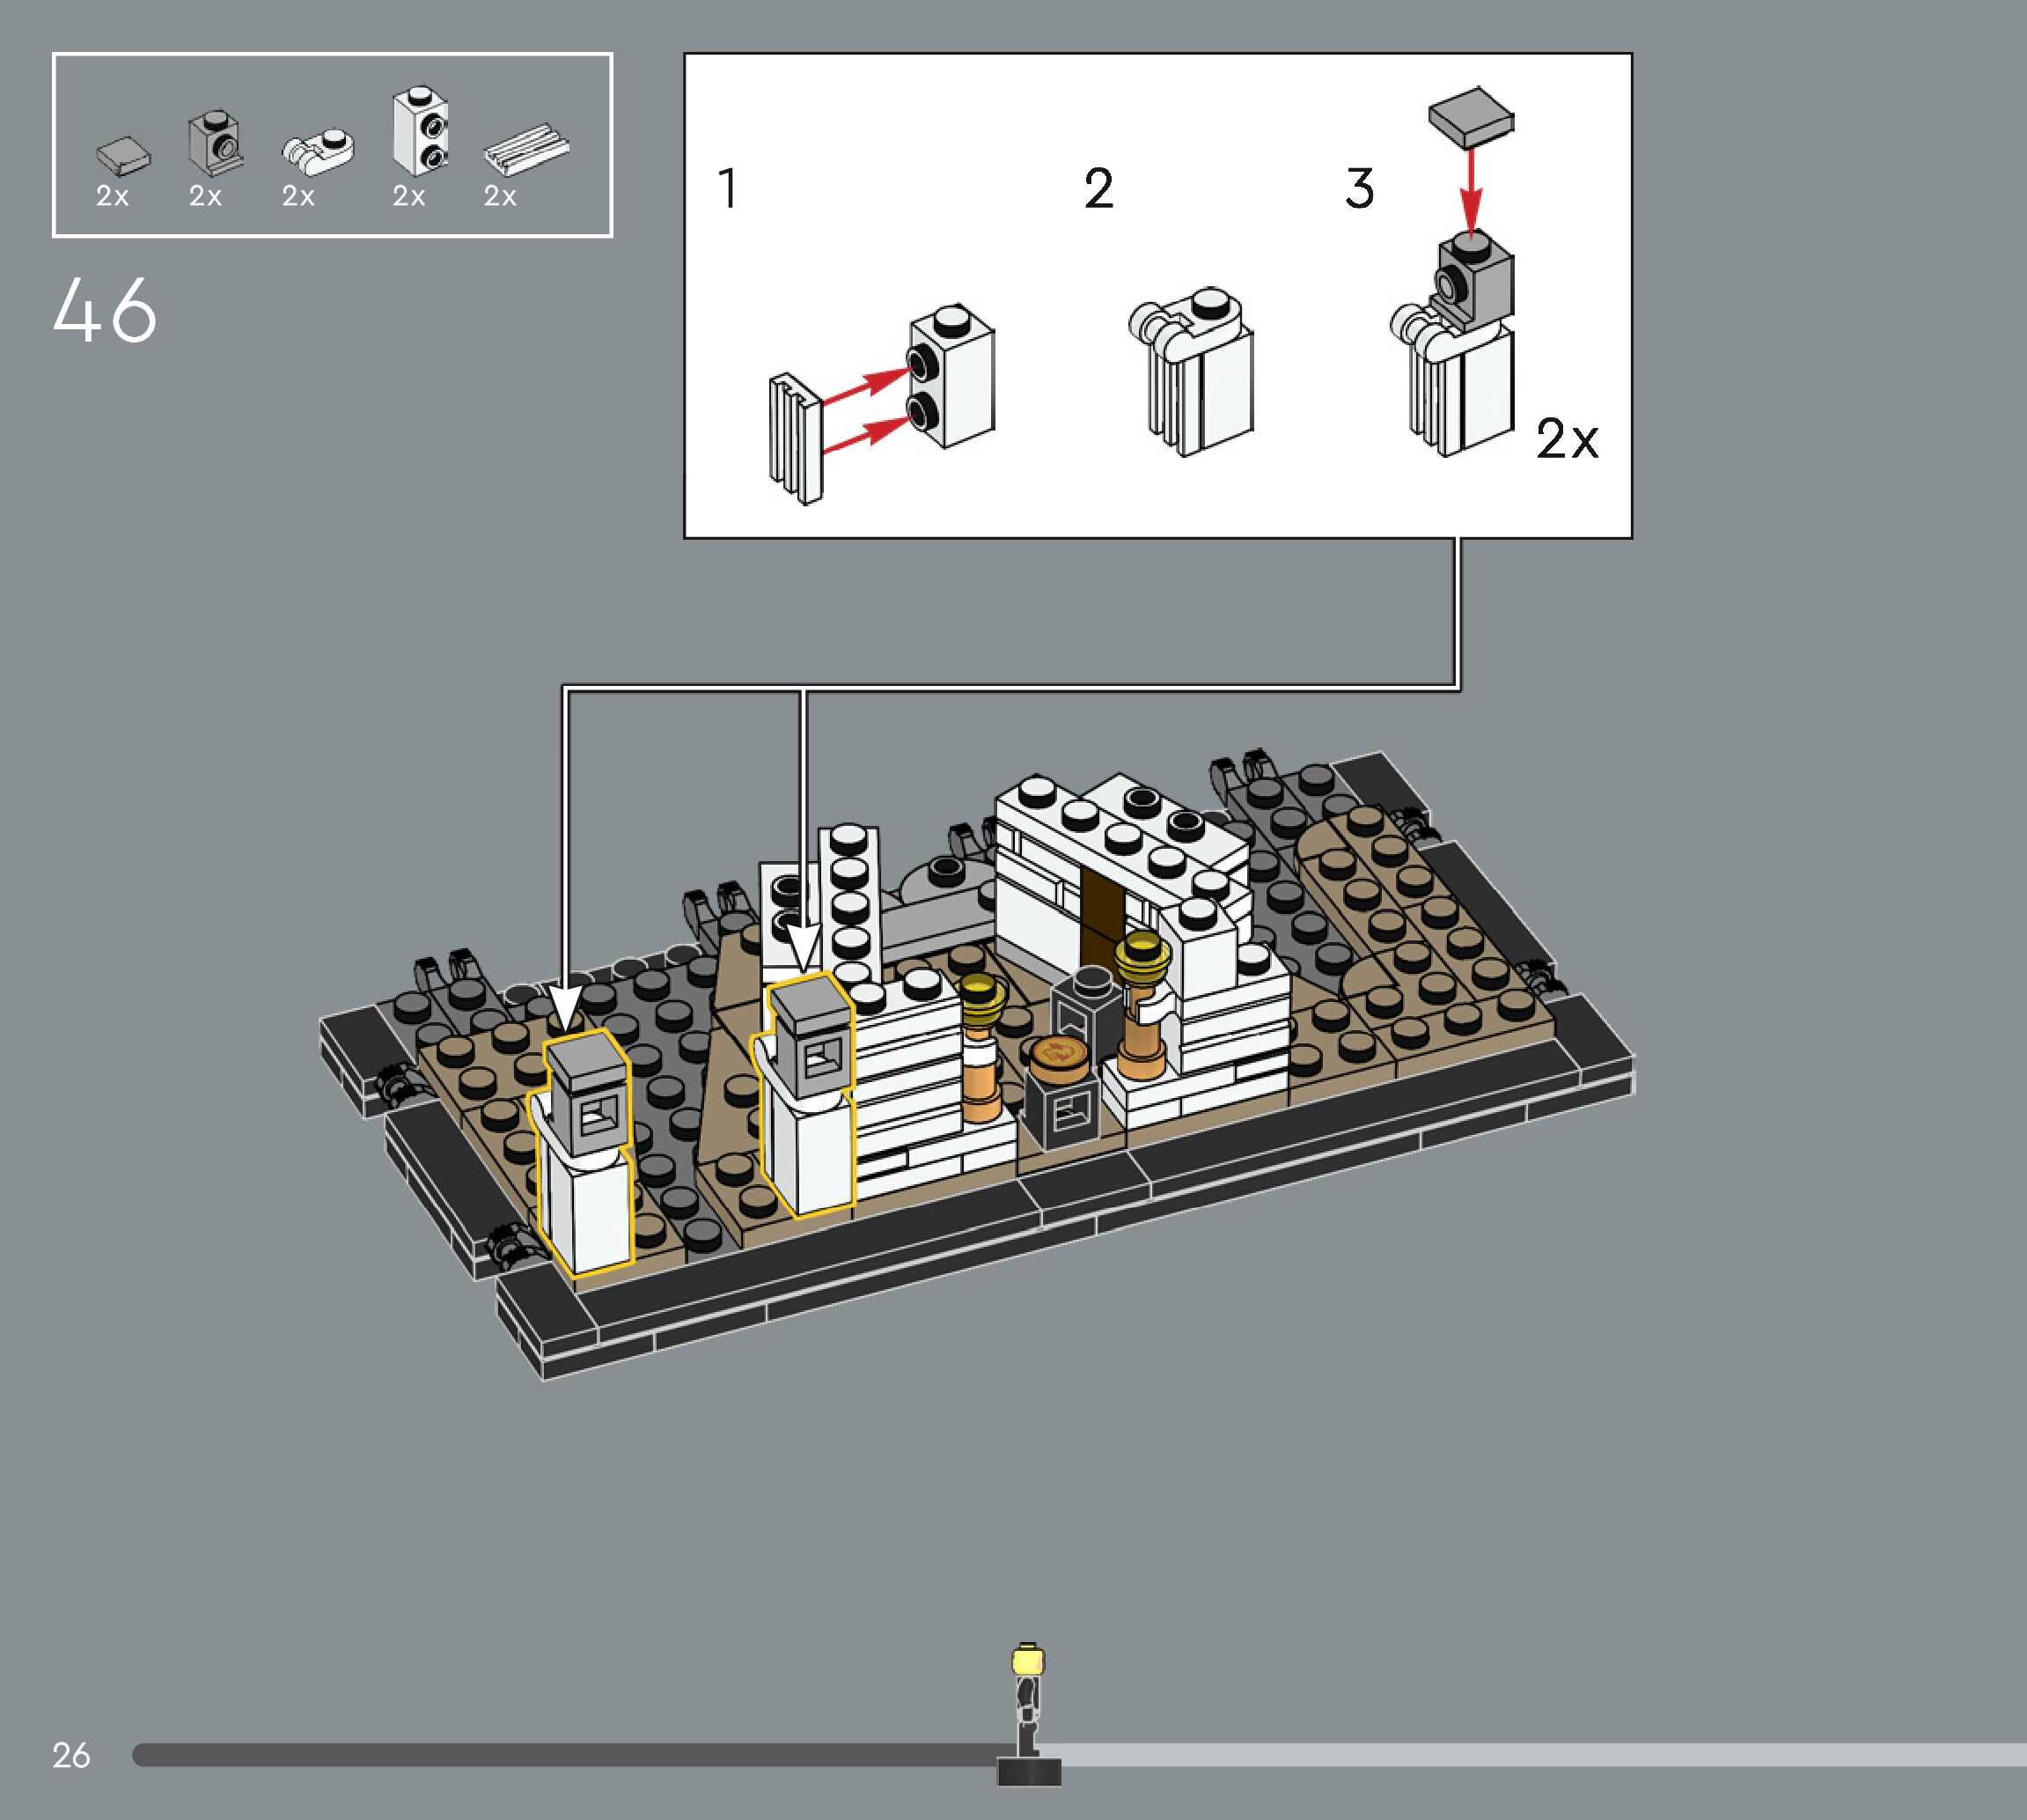Viewport: 2027px width, 1820px height.
Task: Click the gray tile above red arrow
Action: click(1470, 115)
